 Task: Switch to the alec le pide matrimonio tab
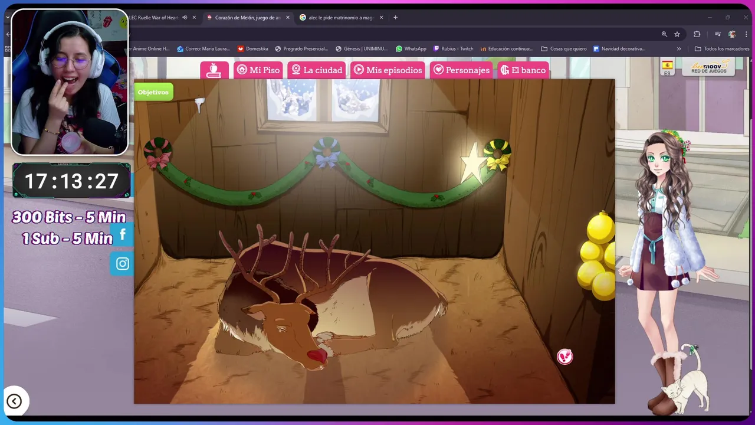tap(342, 18)
